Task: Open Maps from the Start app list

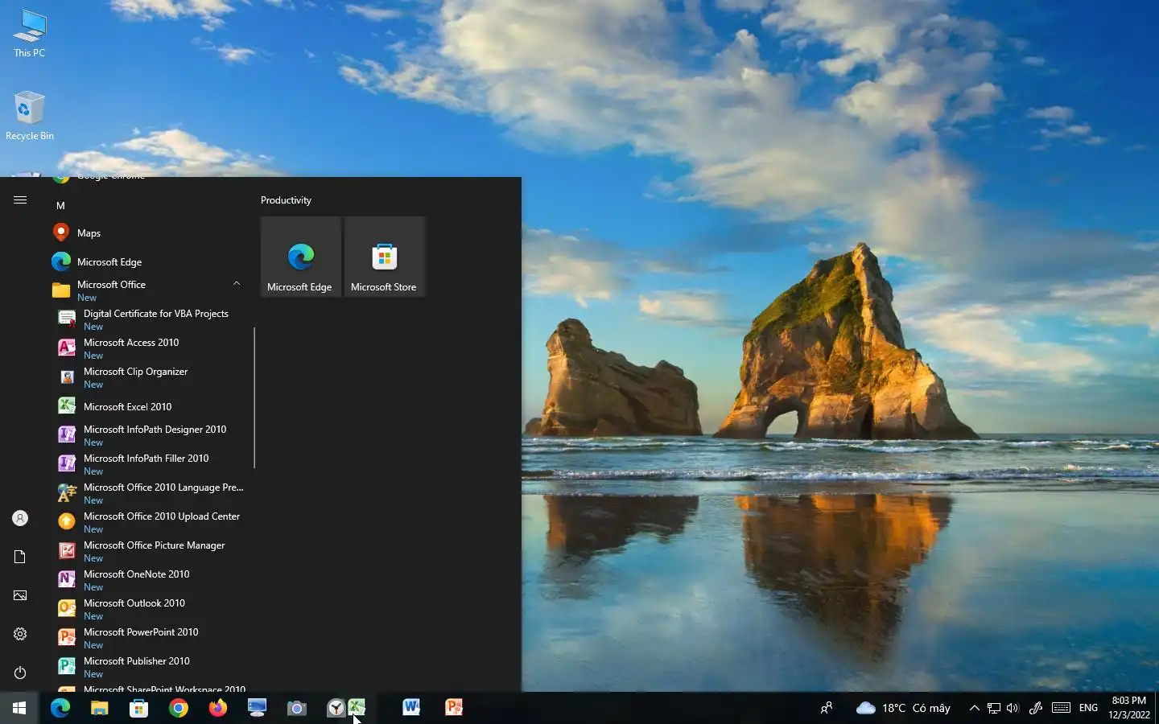Action: 147,233
